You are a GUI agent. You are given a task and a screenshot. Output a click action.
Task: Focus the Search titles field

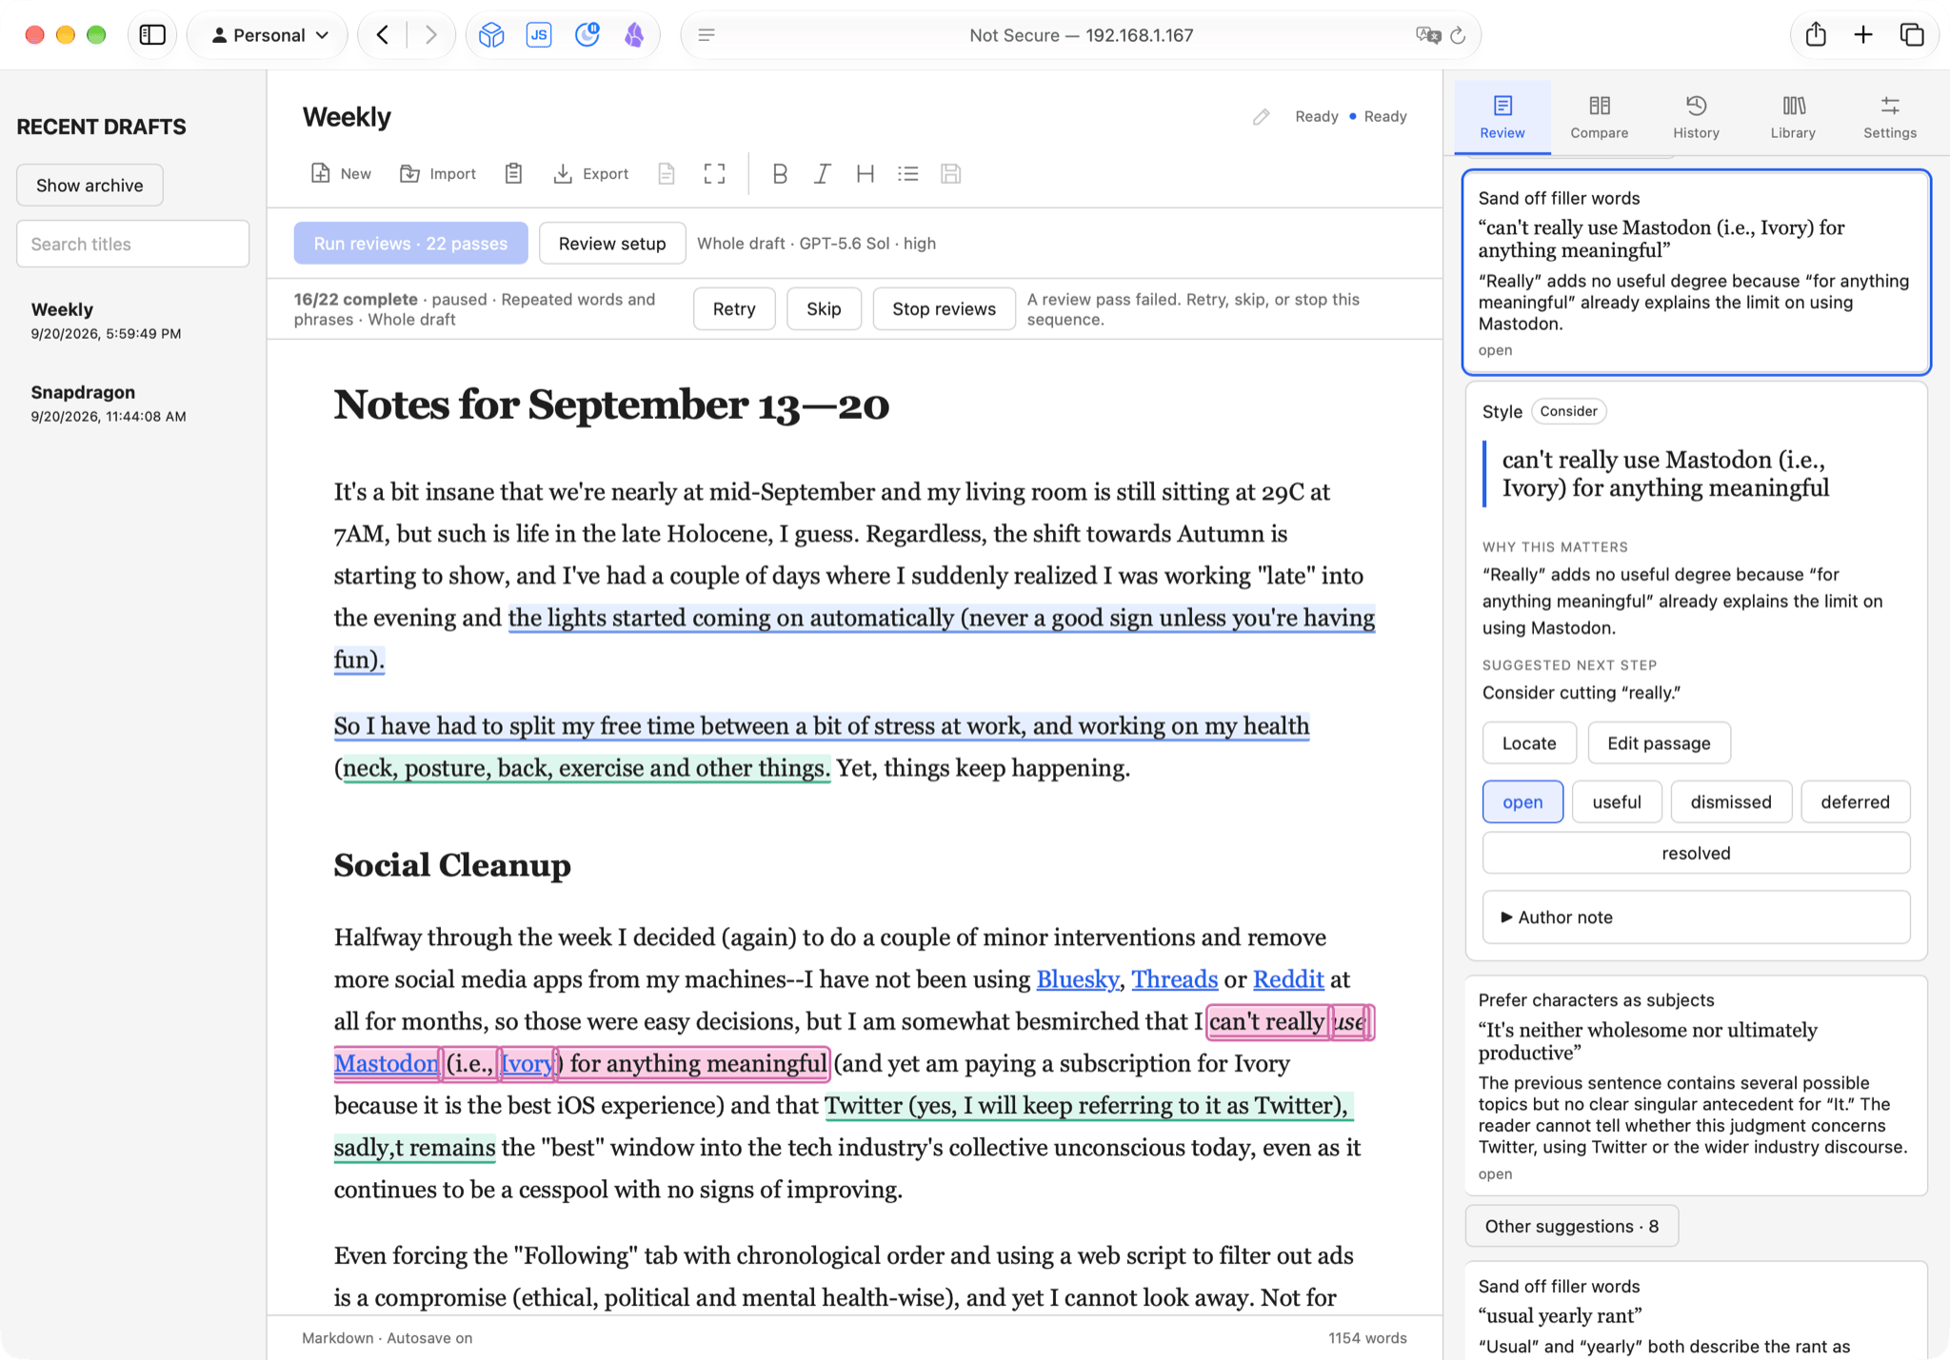132,244
